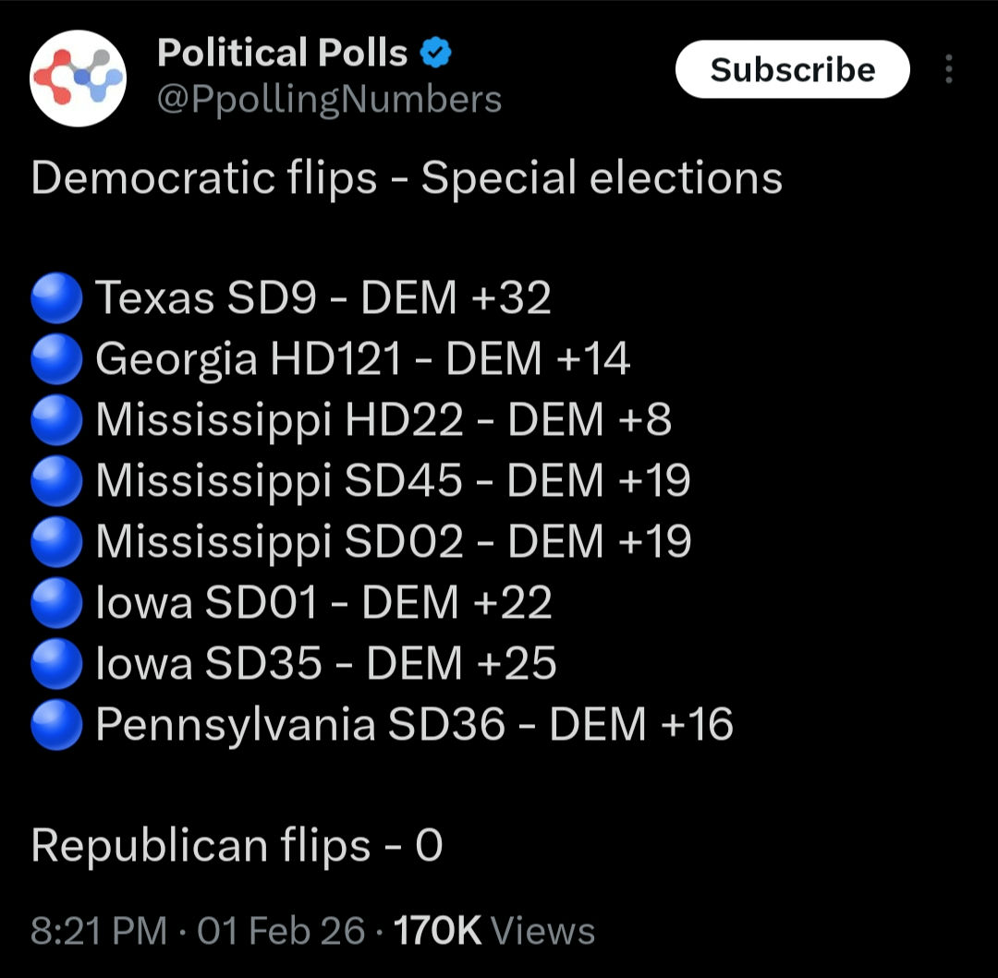Click the "Republican flips - 0" line
This screenshot has width=998, height=978.
(x=237, y=846)
